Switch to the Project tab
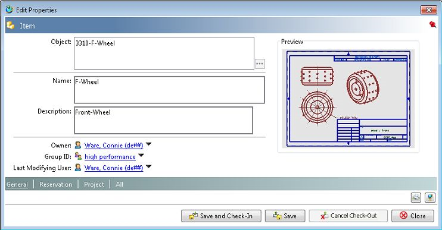 click(x=94, y=184)
